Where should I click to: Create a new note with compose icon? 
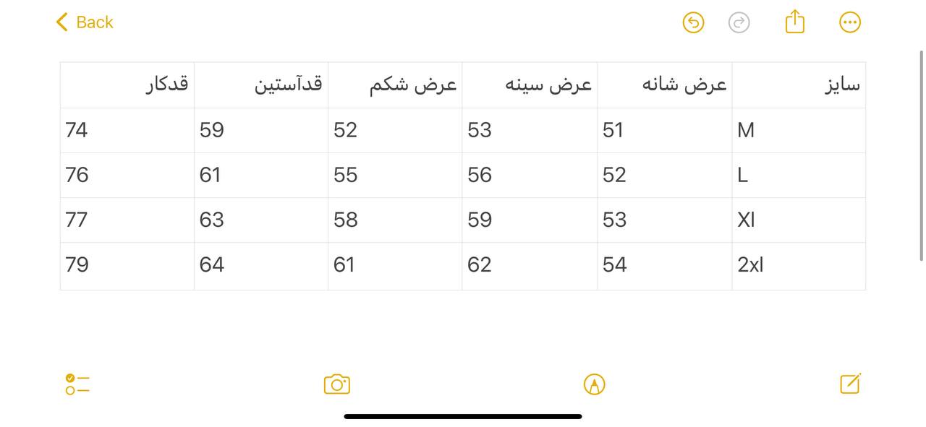click(x=850, y=384)
